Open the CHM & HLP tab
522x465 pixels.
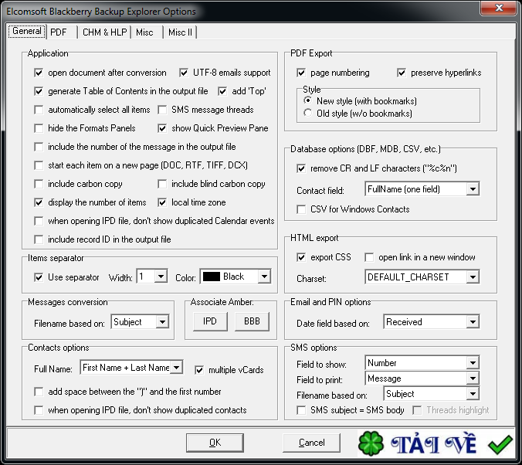[x=104, y=32]
